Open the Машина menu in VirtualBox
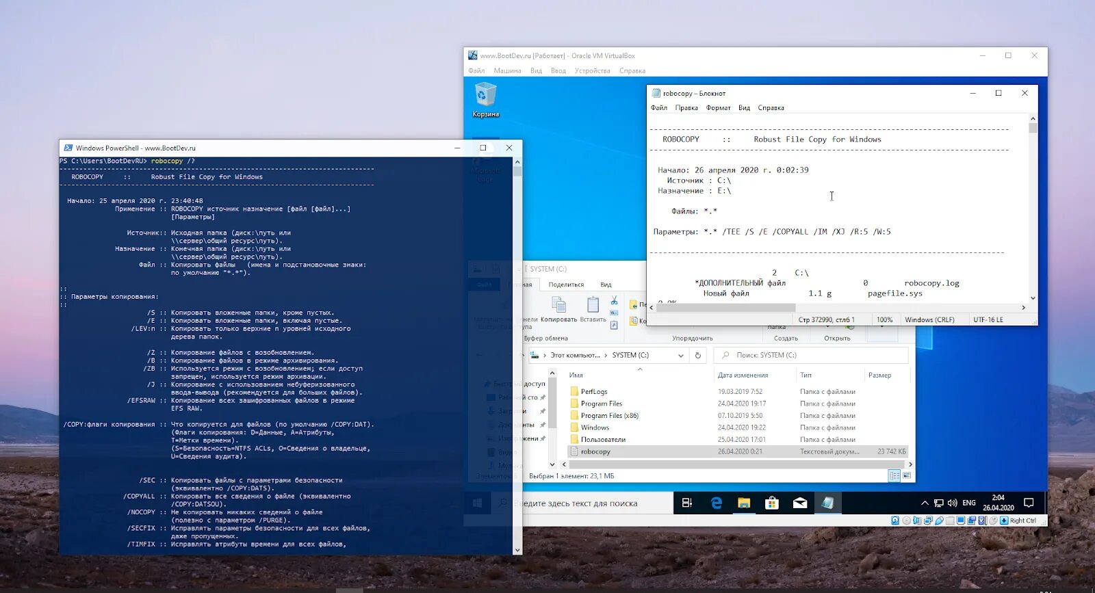This screenshot has height=593, width=1095. pos(507,71)
